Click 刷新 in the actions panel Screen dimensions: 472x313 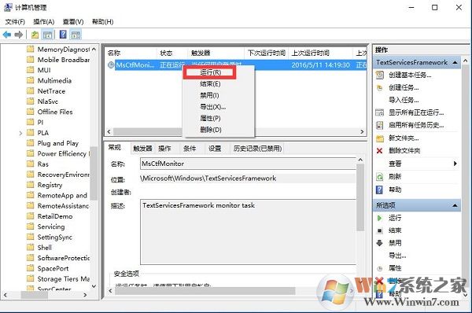[395, 177]
